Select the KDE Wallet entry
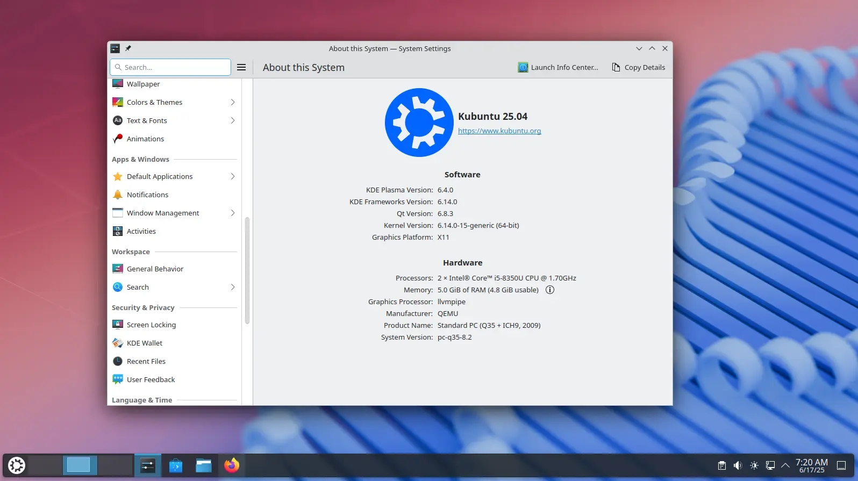Screen dimensions: 858x481 coord(175,343)
